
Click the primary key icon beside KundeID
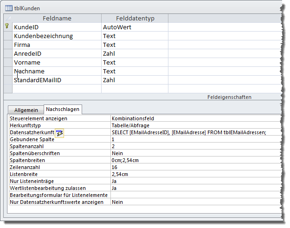[6, 27]
